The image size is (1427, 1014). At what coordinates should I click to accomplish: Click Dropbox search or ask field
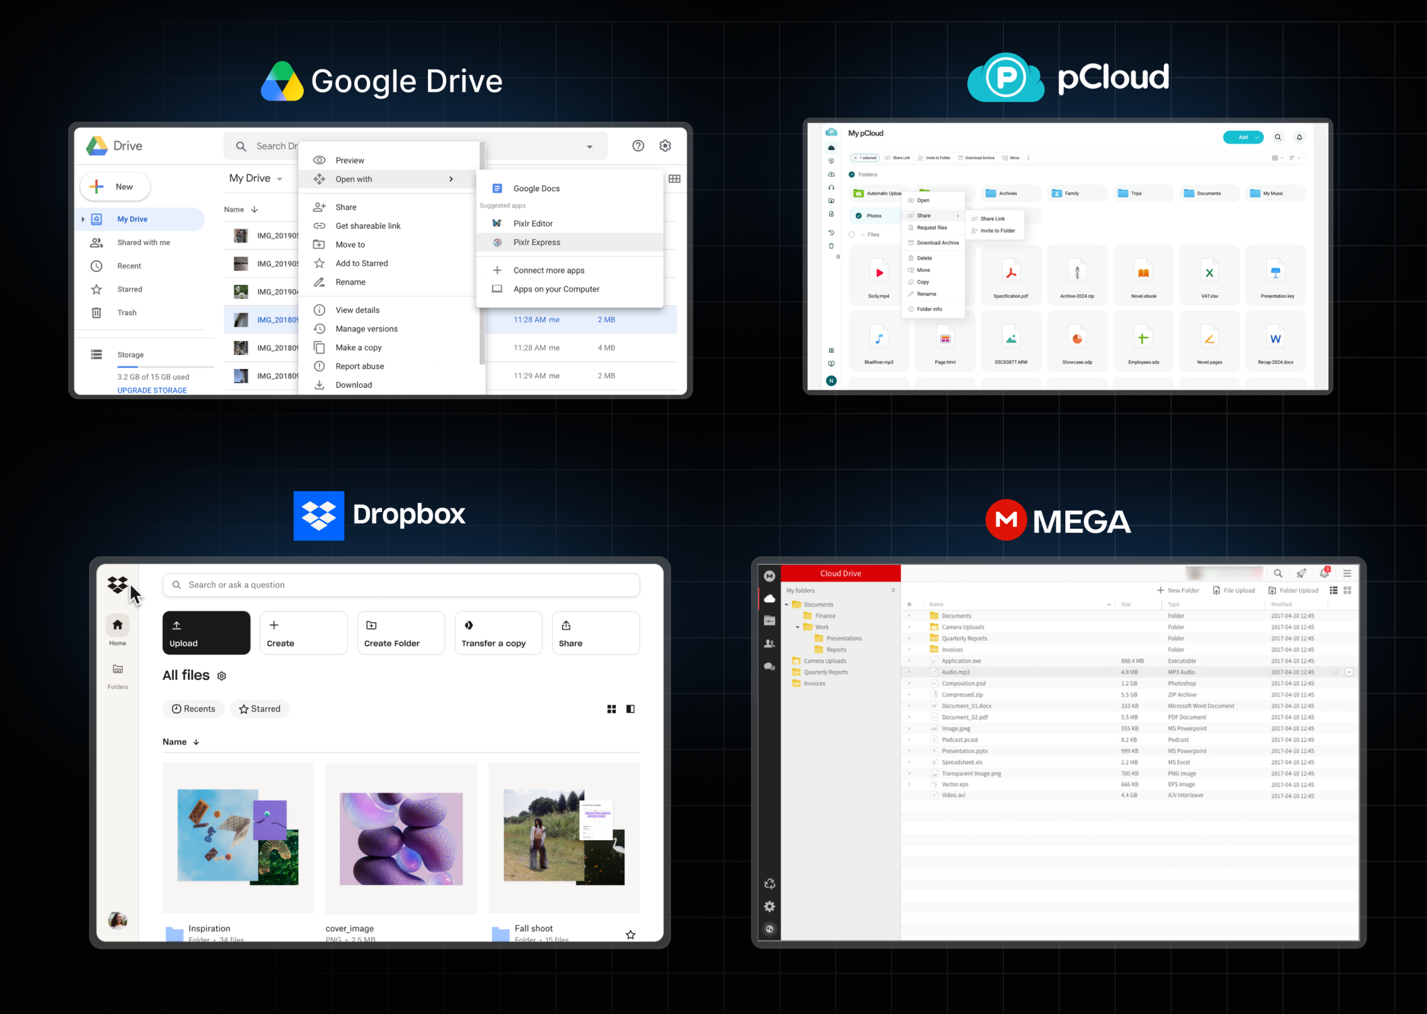tap(401, 585)
